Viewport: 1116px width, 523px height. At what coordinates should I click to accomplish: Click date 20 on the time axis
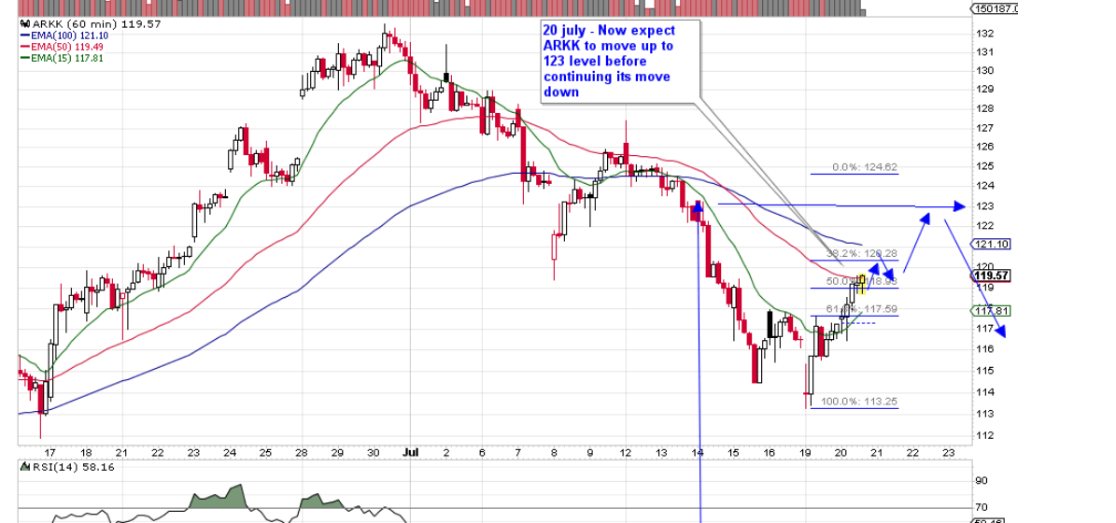pos(841,453)
